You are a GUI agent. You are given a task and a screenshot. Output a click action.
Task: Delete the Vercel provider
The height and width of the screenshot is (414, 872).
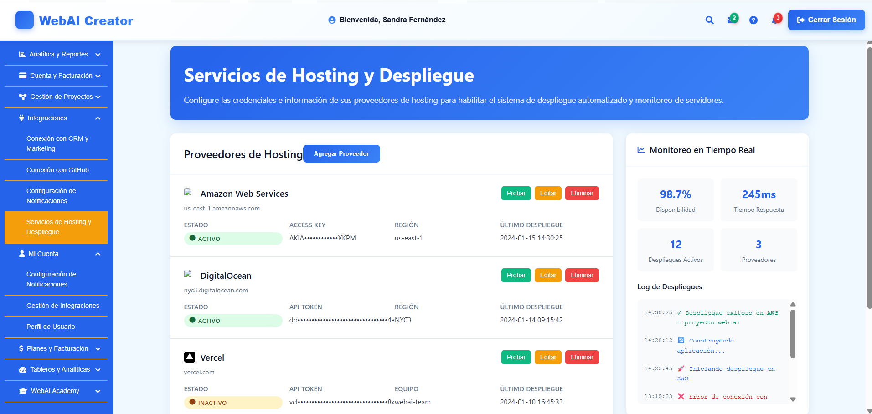tap(582, 357)
